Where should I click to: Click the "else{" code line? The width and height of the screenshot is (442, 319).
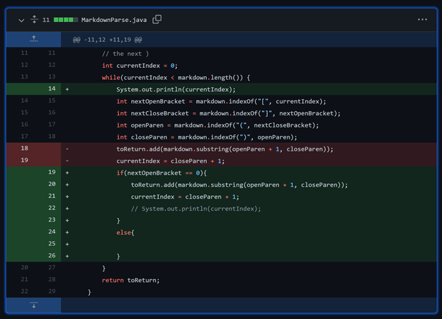click(125, 233)
